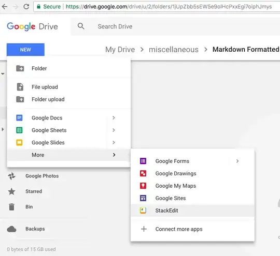
Task: Choose Connect more apps
Action: click(x=192, y=229)
